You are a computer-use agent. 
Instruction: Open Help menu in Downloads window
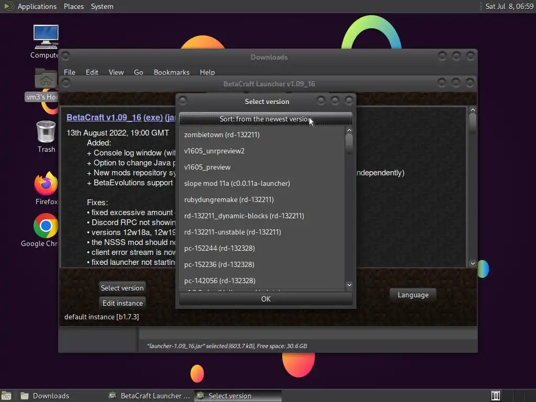[207, 72]
